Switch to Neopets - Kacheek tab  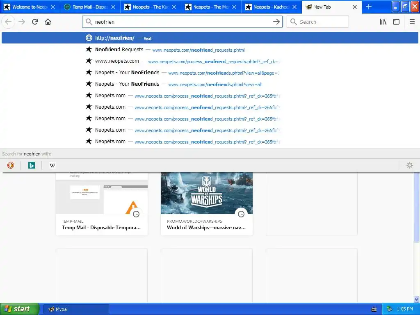[x=272, y=7]
